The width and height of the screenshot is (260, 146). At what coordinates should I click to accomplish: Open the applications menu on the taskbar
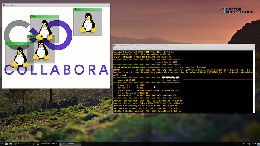[x=2, y=144]
